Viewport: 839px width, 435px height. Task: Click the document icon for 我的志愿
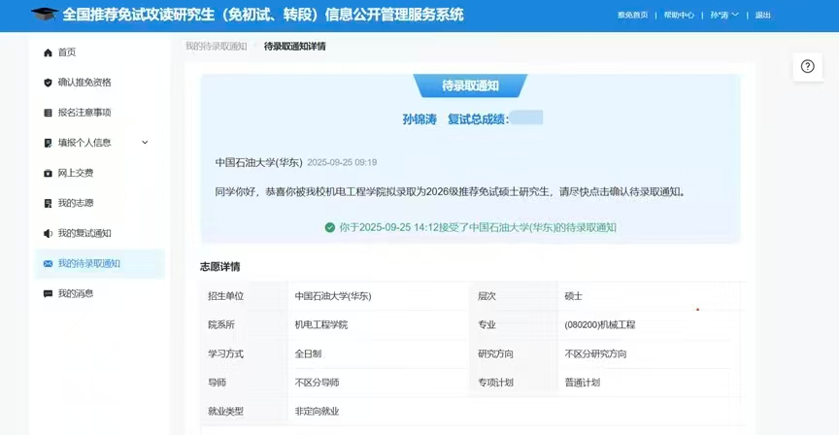pos(49,203)
